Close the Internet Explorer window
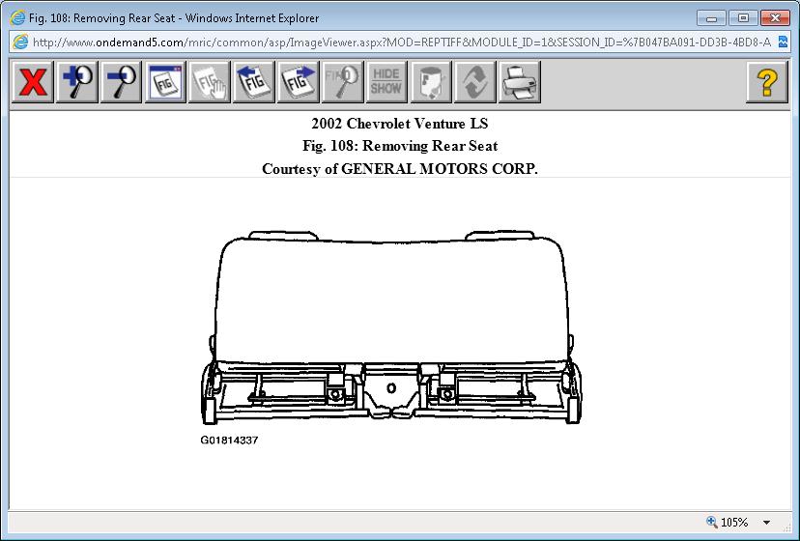 pos(775,18)
